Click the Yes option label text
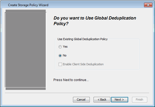Viewport: 155px width, 107px height. tap(65, 47)
